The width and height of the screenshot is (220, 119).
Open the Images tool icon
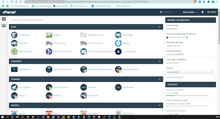(49, 35)
